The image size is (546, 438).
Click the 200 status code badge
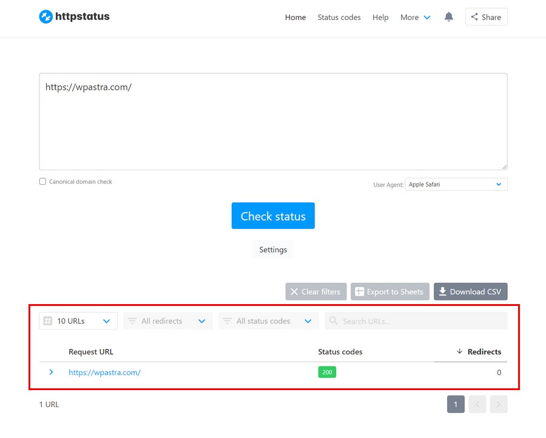pos(327,372)
